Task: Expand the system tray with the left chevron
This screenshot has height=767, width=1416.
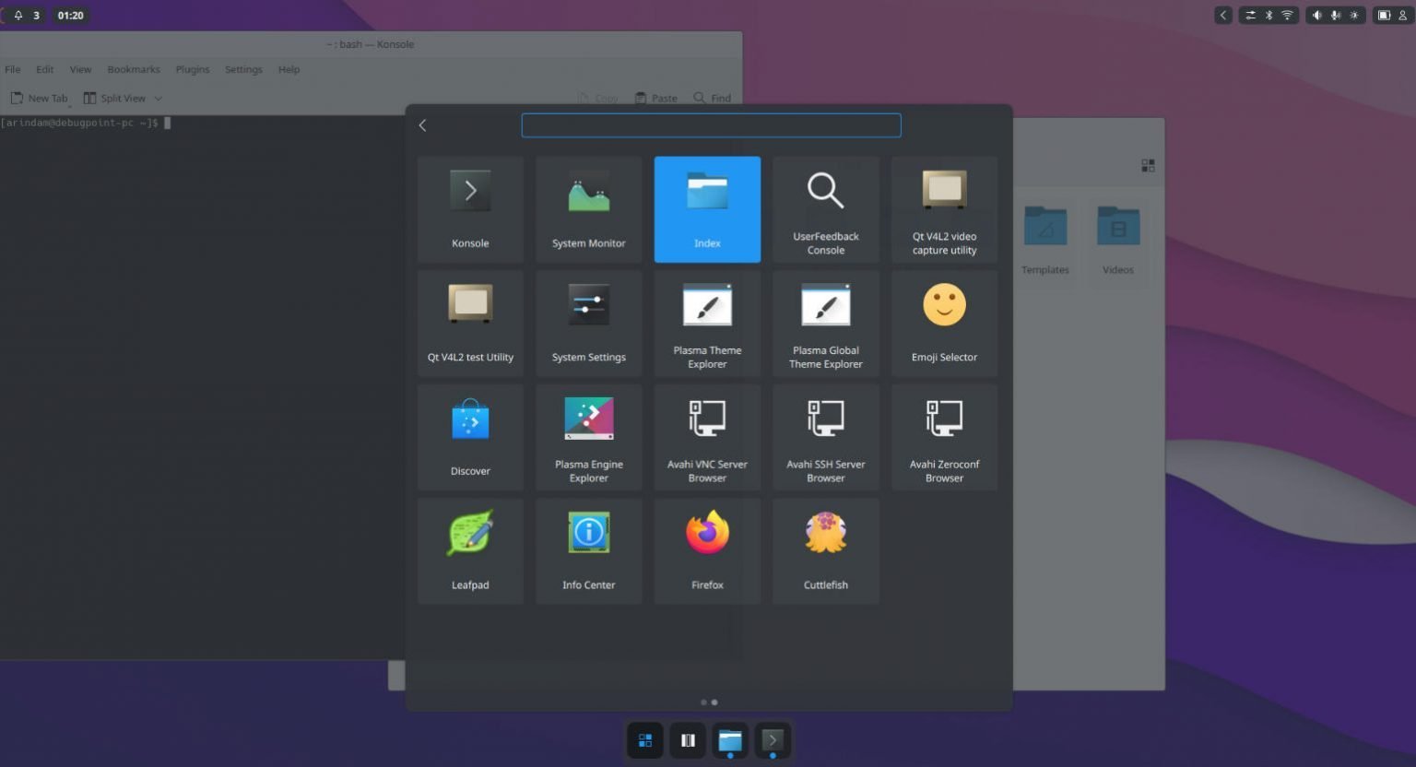Action: pos(1223,15)
